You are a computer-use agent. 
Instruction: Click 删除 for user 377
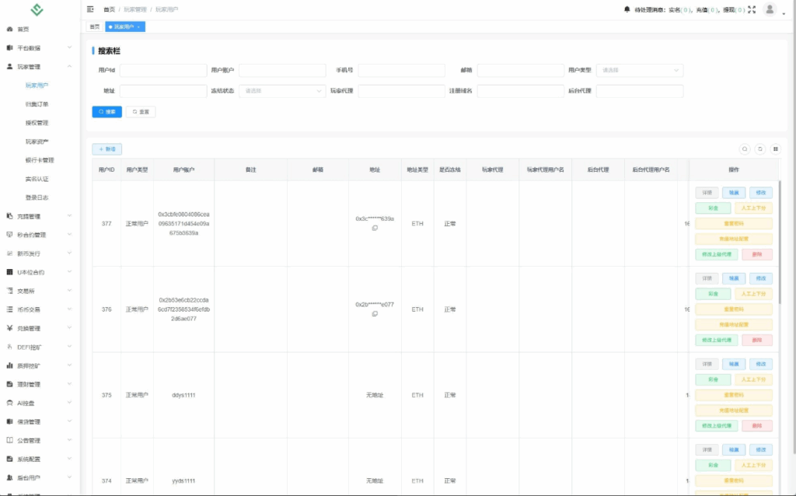[757, 254]
